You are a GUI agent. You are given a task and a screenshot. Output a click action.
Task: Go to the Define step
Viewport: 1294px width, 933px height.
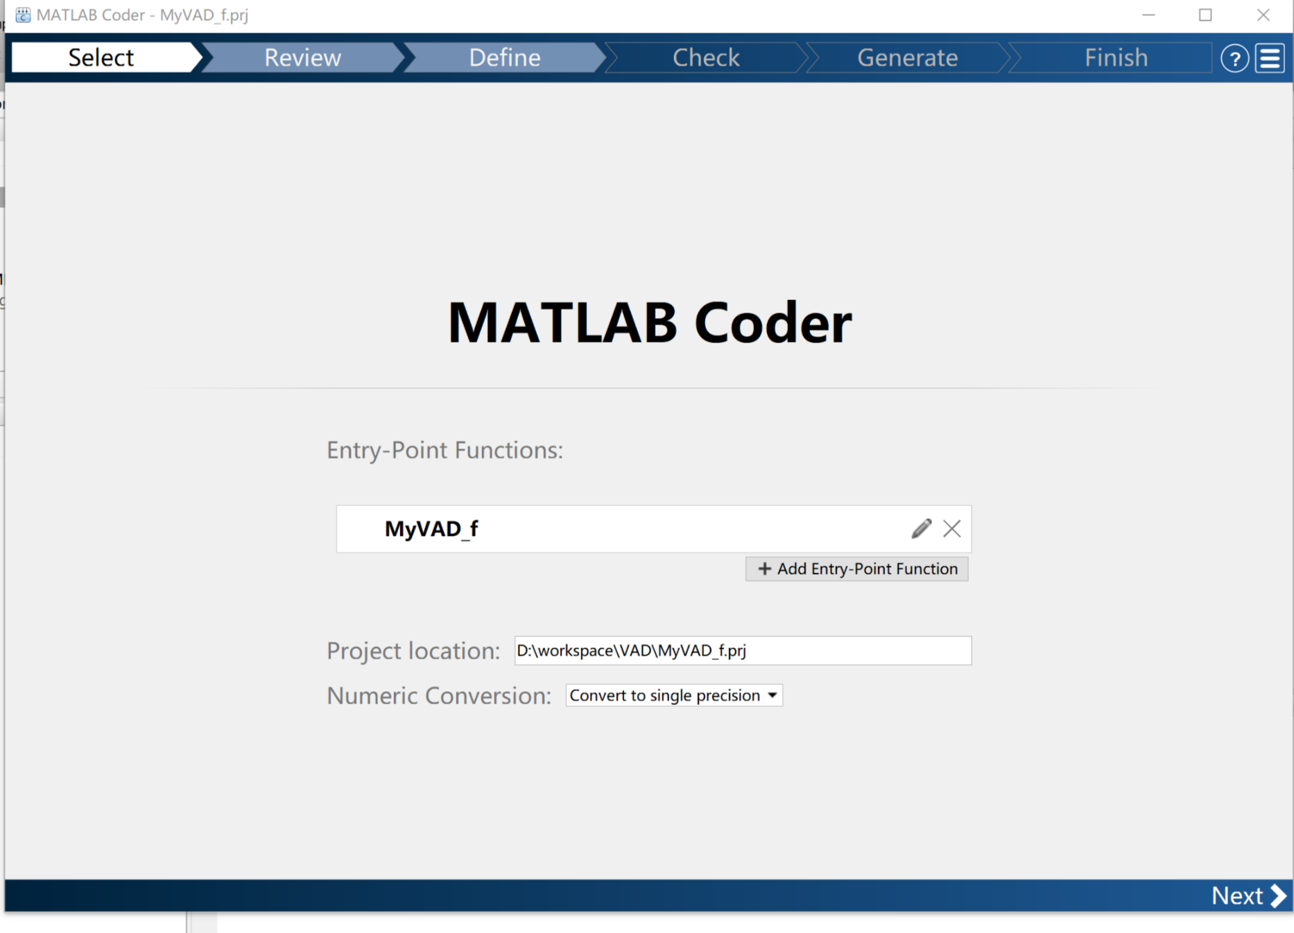pos(504,58)
